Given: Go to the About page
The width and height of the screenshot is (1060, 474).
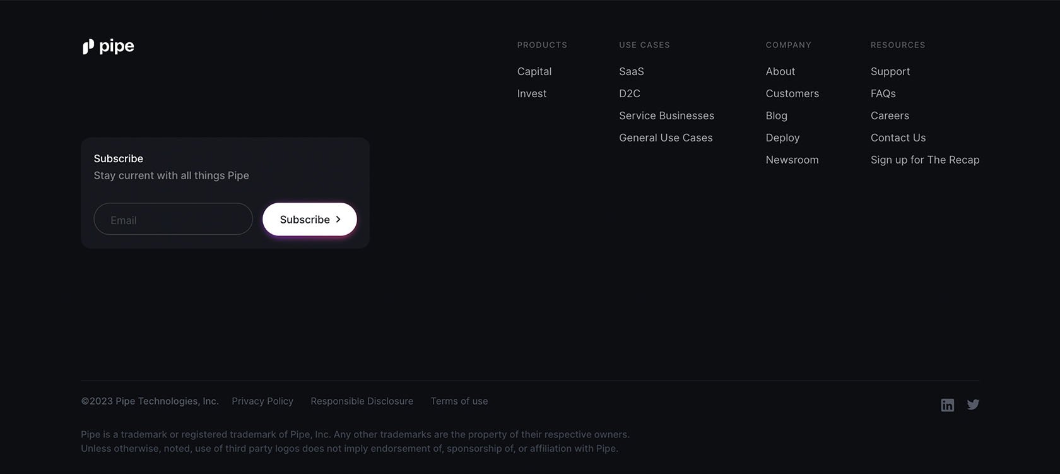Looking at the screenshot, I should (x=780, y=72).
